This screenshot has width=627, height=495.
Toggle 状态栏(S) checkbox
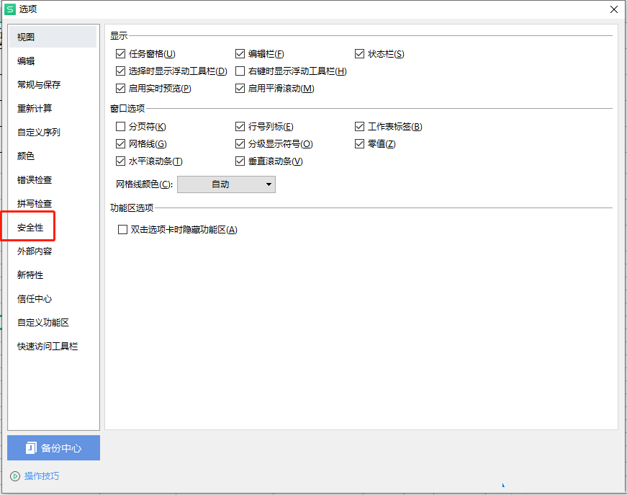[359, 53]
